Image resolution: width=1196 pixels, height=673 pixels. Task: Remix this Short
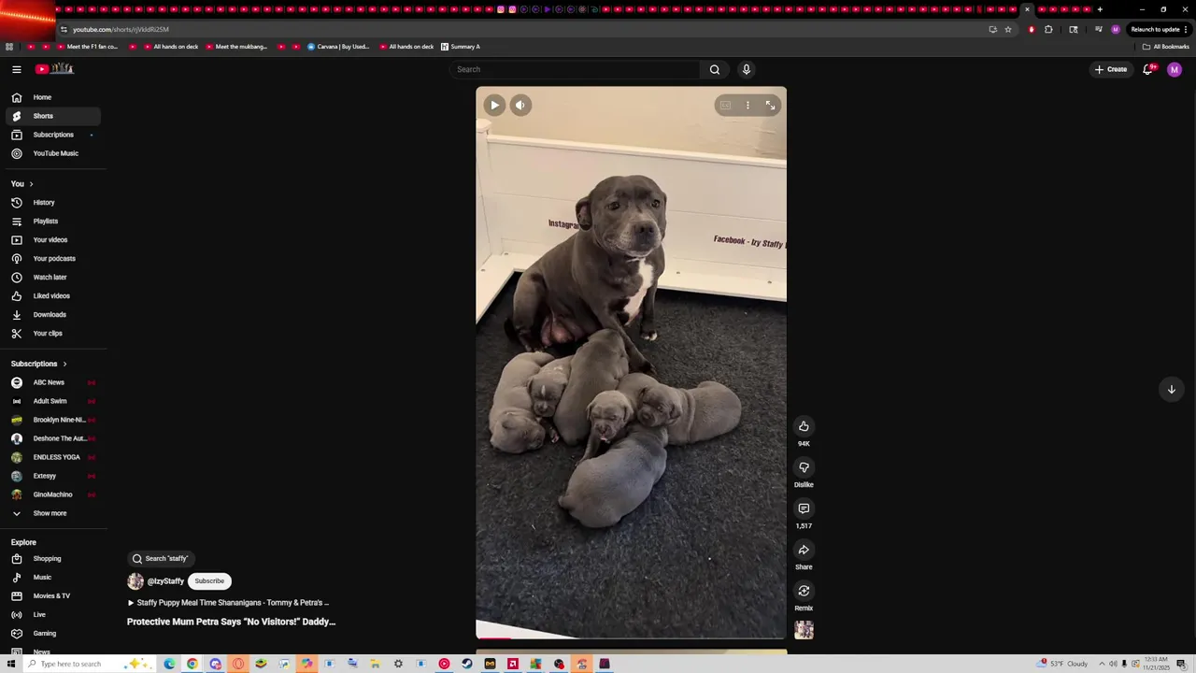(804, 591)
